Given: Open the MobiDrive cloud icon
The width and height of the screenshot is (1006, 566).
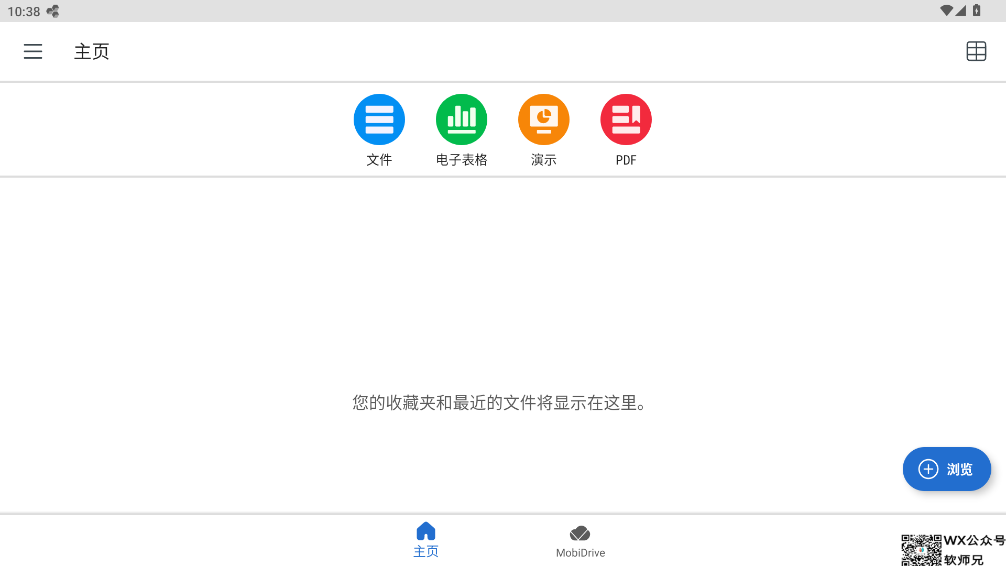Looking at the screenshot, I should 580,533.
